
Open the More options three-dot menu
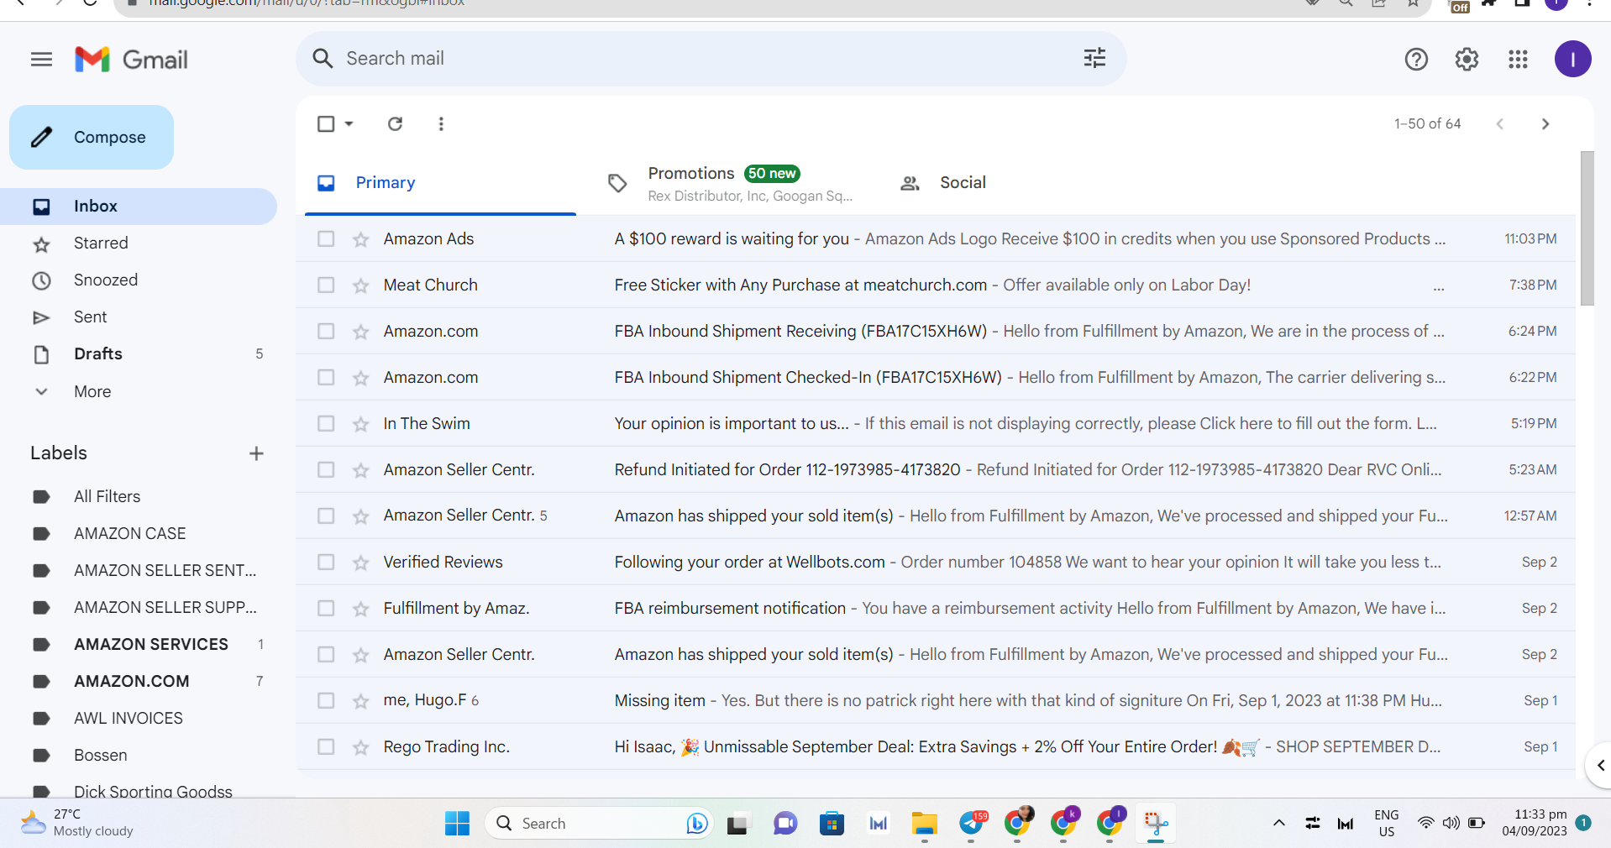coord(441,123)
